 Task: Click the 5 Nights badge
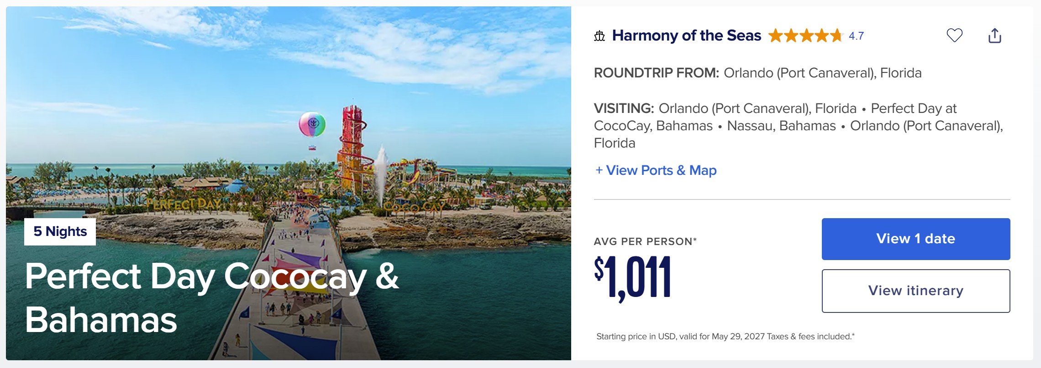tap(60, 232)
